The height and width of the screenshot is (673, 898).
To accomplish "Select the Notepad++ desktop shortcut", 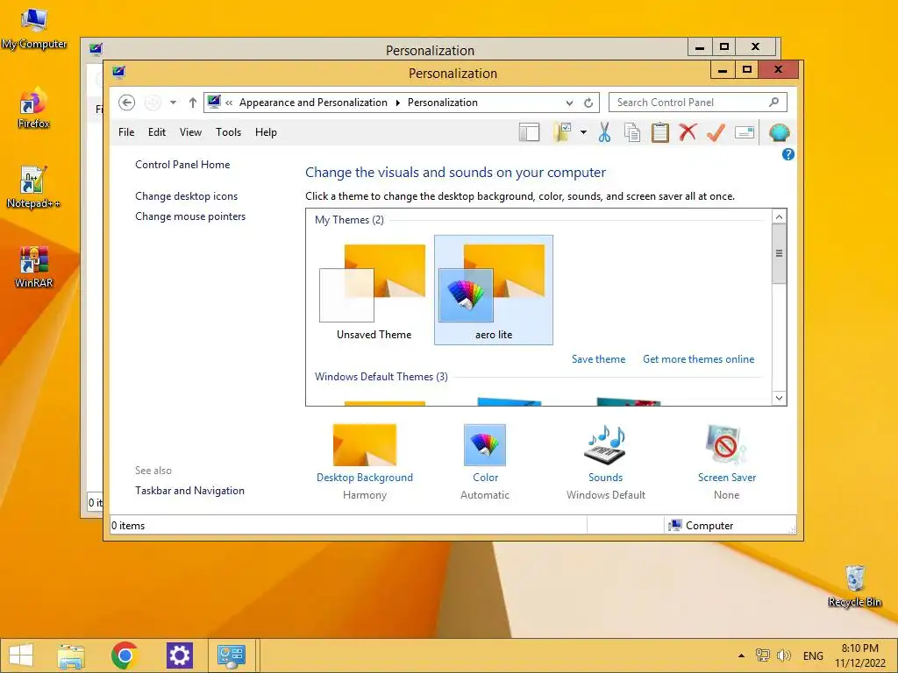I will point(33,188).
